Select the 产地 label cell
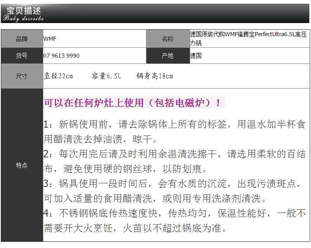Image resolution: width=311 pixels, height=248 pixels. (x=168, y=56)
